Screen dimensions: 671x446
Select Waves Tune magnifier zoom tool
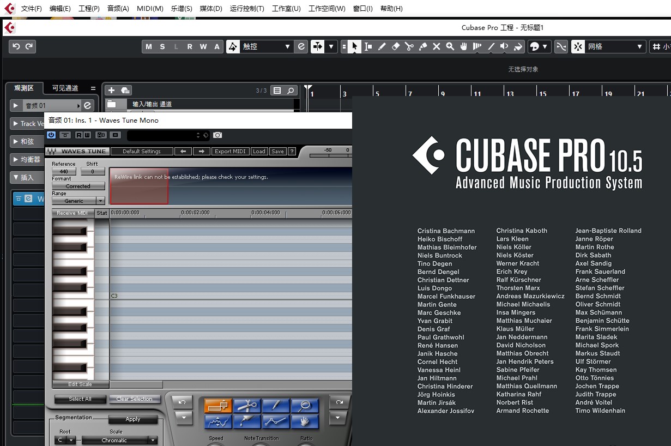click(x=305, y=406)
